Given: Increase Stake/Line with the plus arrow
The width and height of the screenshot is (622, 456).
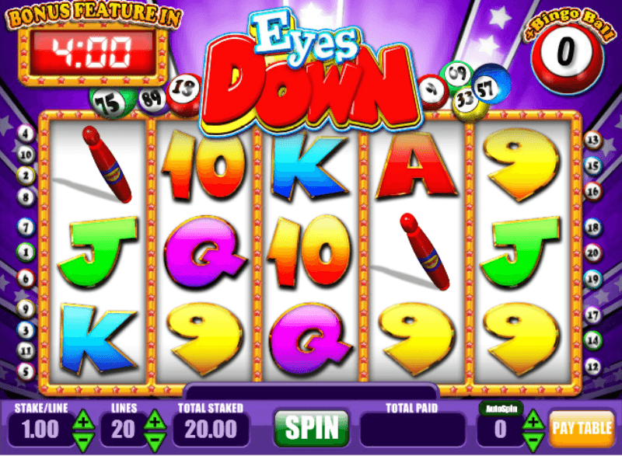Looking at the screenshot, I should point(84,420).
